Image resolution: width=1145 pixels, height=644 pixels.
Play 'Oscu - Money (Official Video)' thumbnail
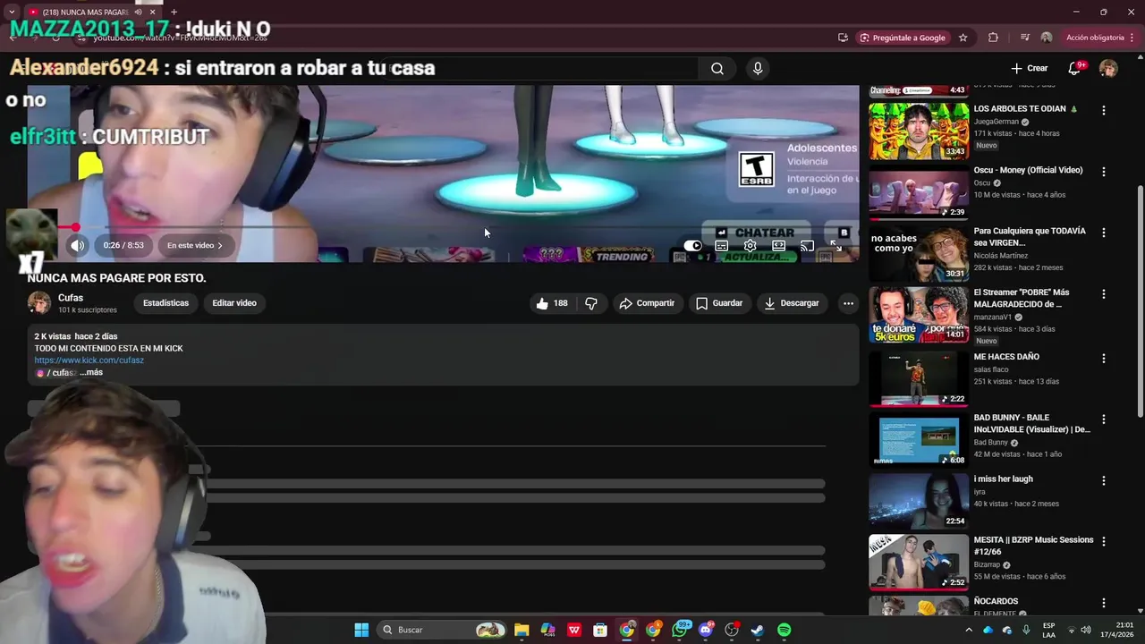click(919, 192)
